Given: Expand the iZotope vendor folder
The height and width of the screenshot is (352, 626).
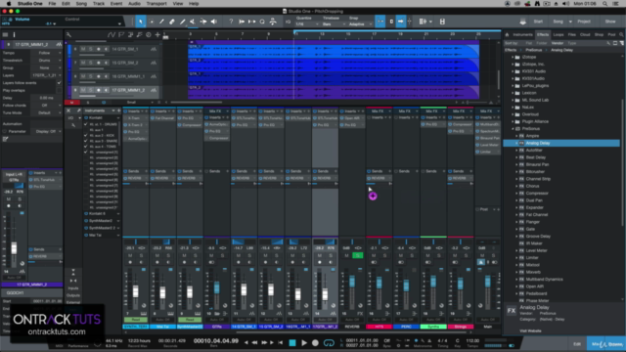Looking at the screenshot, I should click(x=513, y=57).
